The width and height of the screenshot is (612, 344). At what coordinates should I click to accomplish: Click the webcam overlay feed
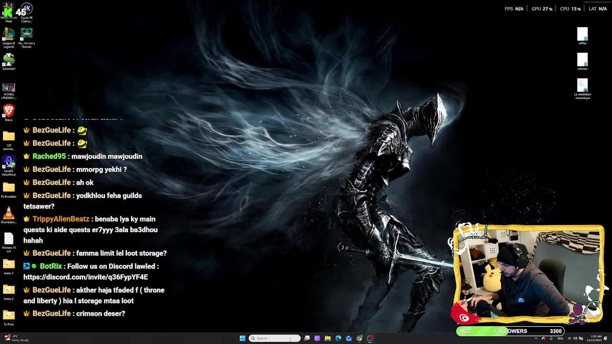coord(529,274)
